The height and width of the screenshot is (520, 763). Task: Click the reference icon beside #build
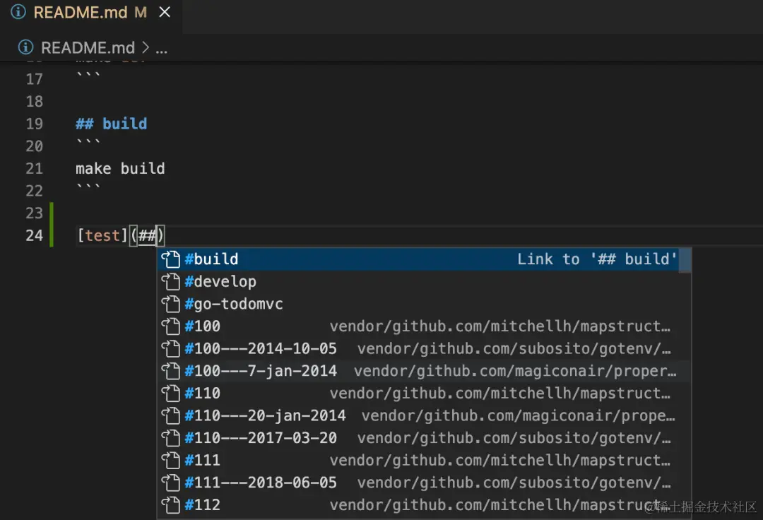click(171, 259)
